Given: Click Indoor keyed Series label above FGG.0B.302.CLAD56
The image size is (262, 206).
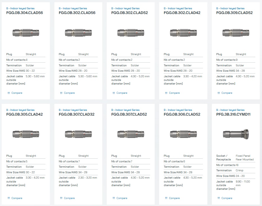Looking at the screenshot, I should click(73, 8).
